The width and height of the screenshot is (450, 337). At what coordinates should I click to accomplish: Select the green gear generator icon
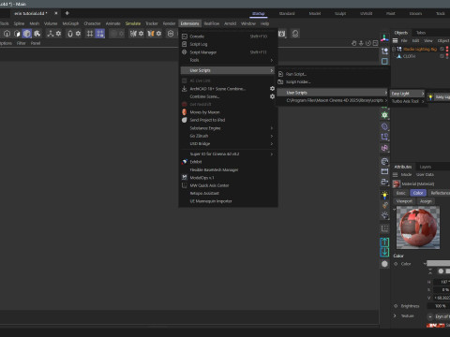(x=384, y=115)
